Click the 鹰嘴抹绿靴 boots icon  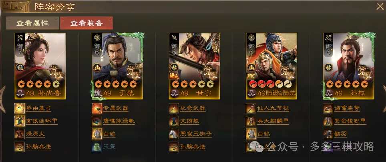[97, 121]
